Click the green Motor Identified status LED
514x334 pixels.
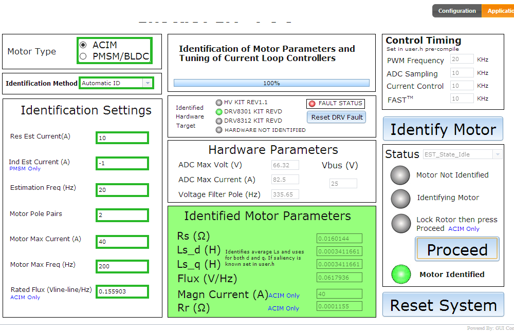[401, 274]
